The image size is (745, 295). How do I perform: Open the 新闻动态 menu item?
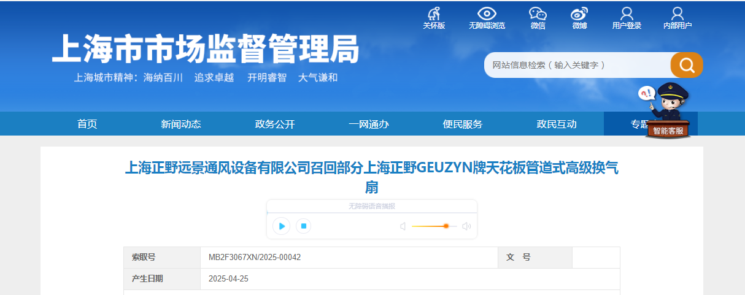181,124
